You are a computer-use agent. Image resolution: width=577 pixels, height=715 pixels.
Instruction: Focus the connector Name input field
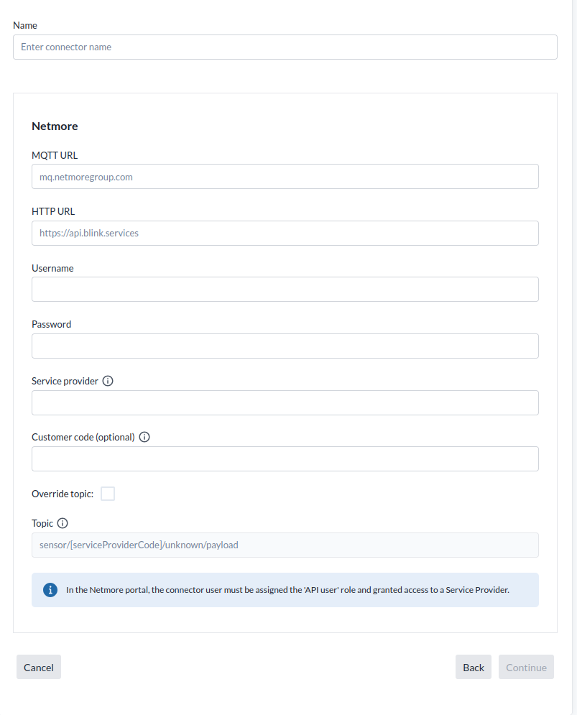point(285,47)
